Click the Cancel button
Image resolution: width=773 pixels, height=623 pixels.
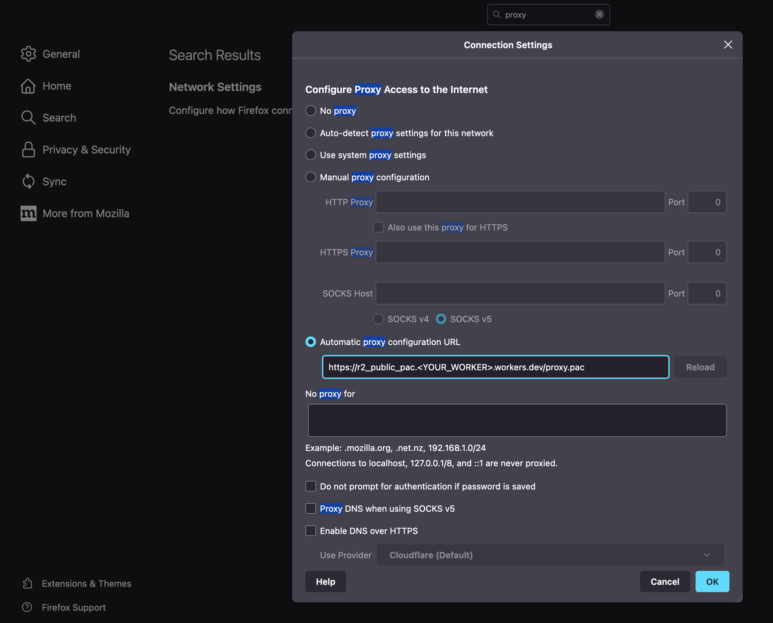coord(665,581)
